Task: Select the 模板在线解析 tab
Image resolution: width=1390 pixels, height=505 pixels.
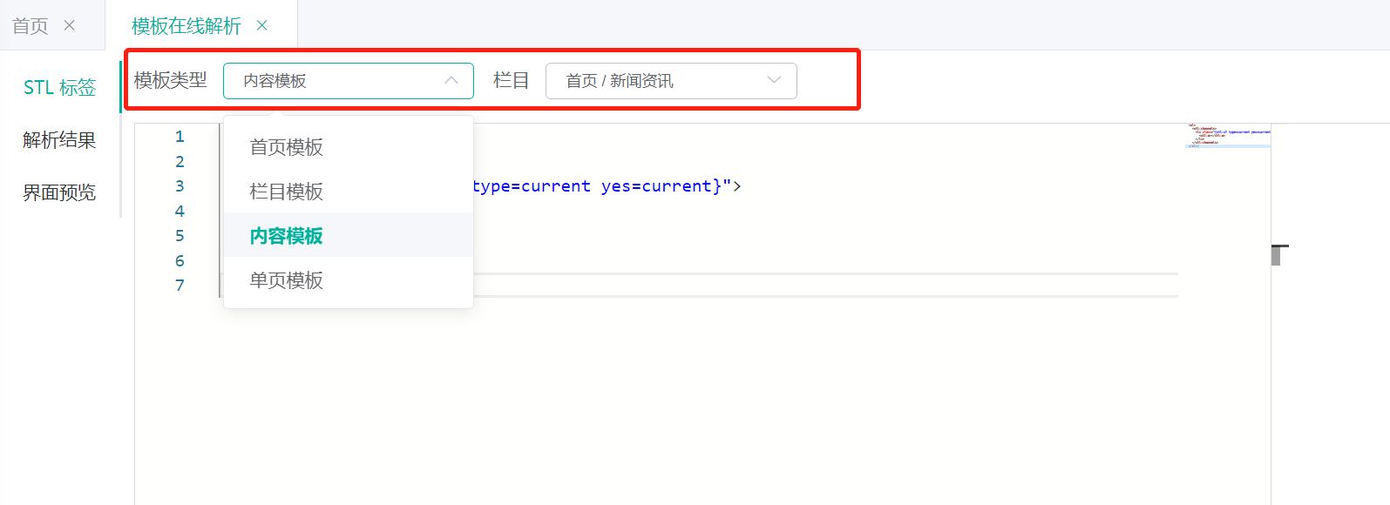Action: 186,26
